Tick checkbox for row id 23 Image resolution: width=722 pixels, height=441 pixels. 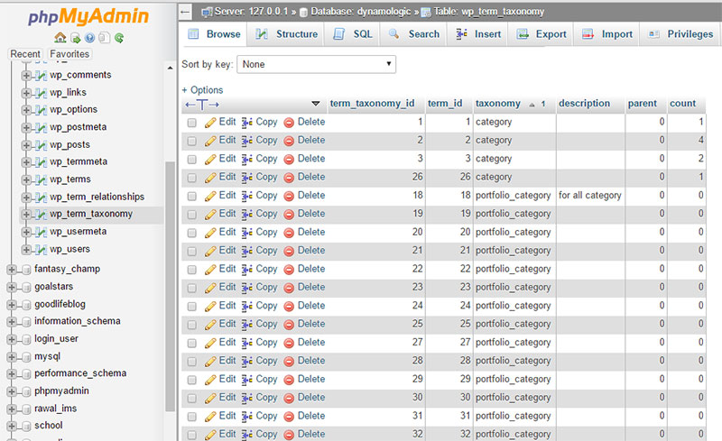click(x=192, y=289)
